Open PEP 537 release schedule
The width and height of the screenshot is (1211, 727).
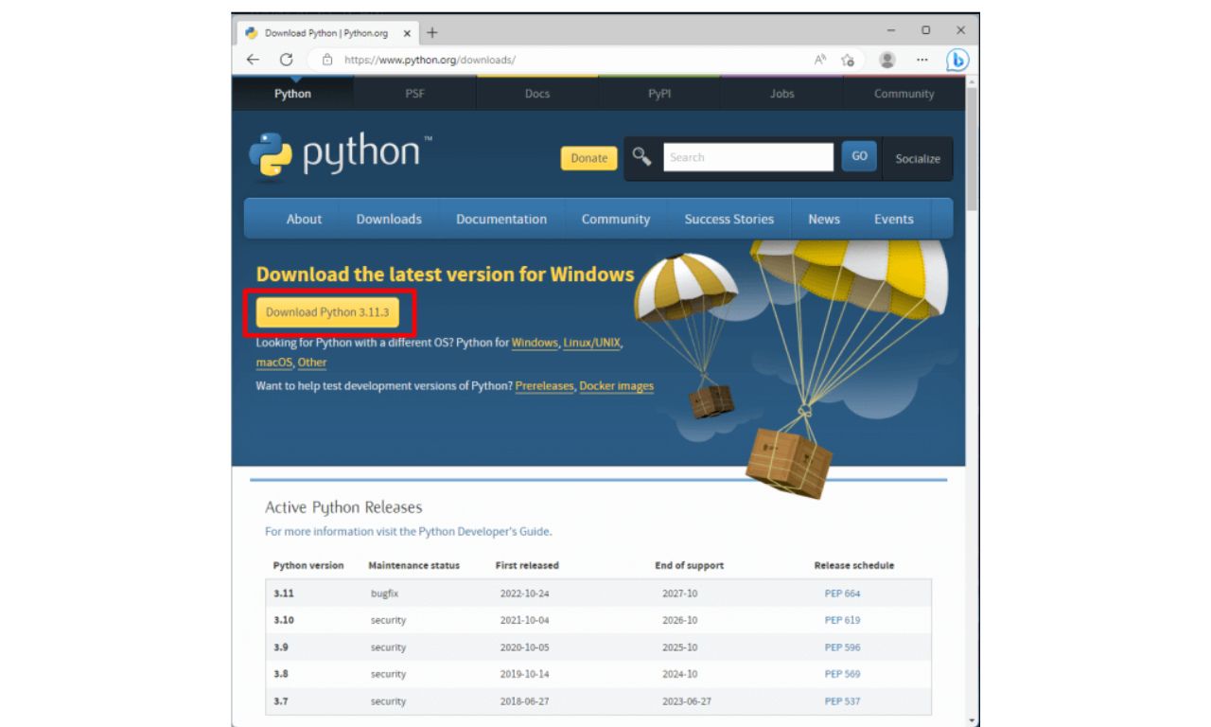[x=842, y=701]
